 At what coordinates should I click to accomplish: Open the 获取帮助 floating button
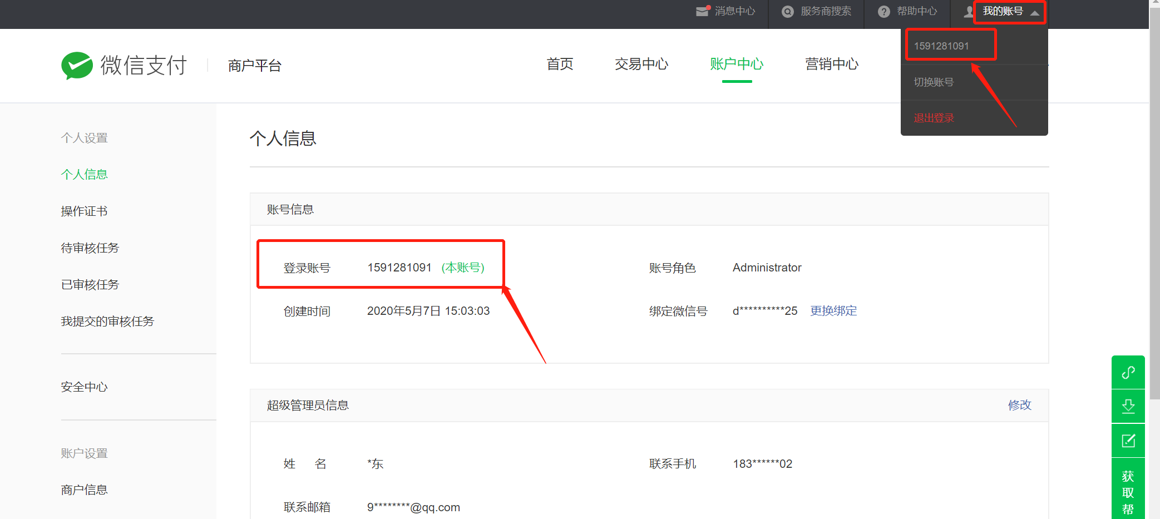point(1128,490)
